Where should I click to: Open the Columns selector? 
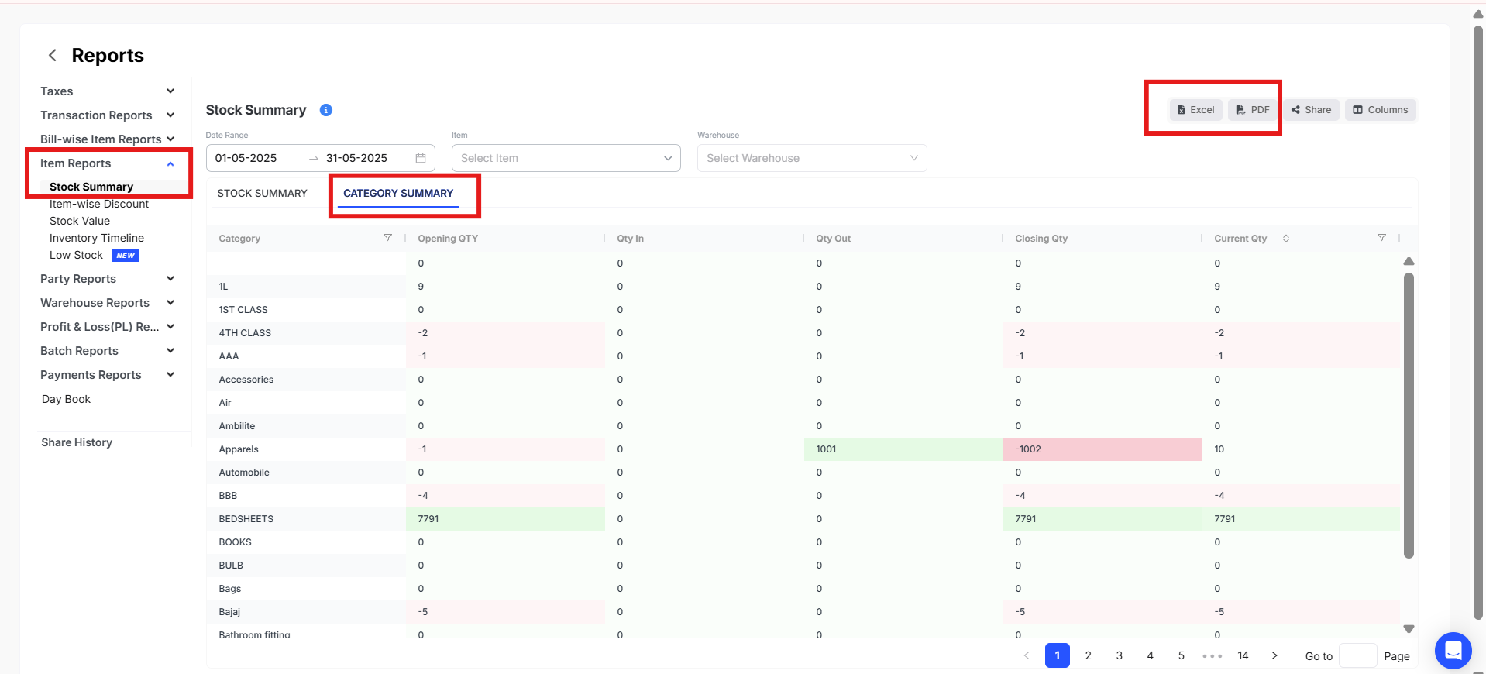[1380, 110]
